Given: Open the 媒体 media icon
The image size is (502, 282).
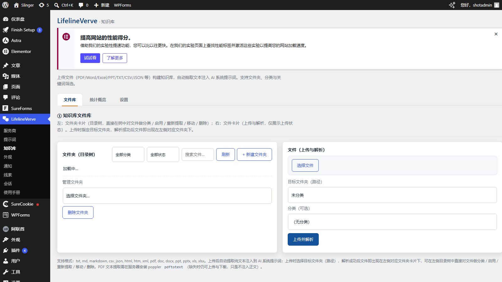Looking at the screenshot, I should point(6,76).
